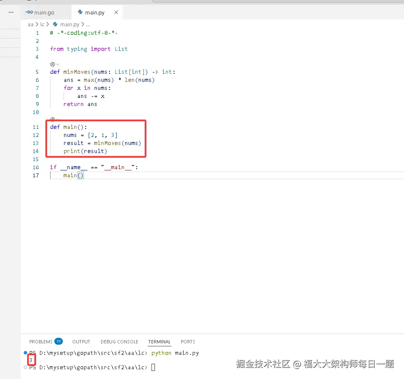Open the PORTS panel tab
This screenshot has width=404, height=379.
(188, 342)
